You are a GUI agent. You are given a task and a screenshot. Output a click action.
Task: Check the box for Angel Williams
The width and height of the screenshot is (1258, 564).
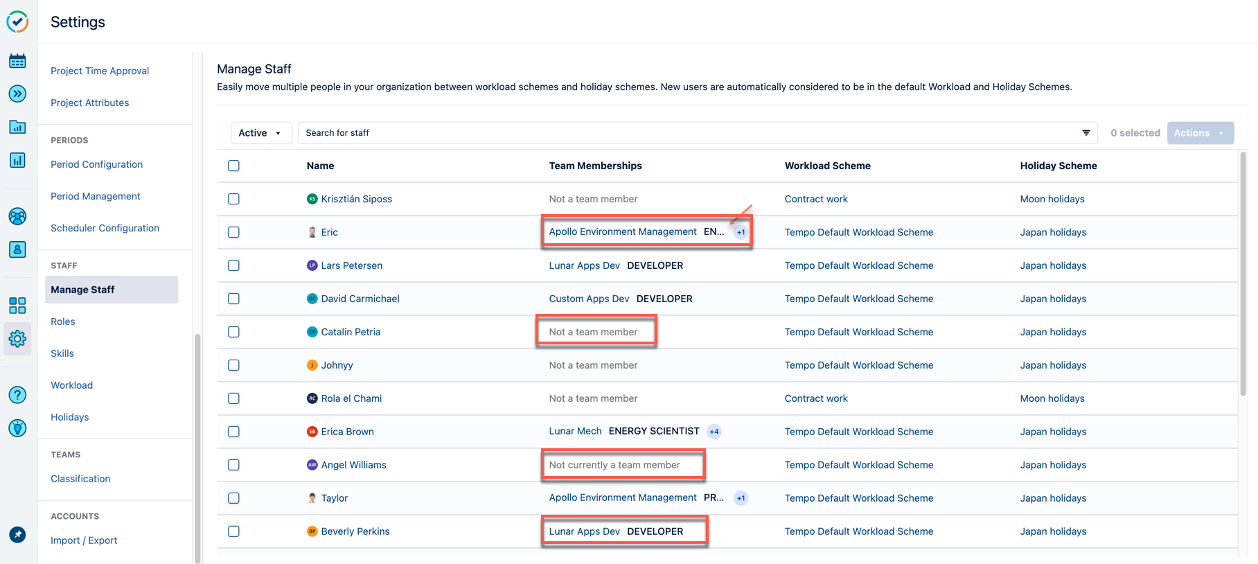(233, 465)
